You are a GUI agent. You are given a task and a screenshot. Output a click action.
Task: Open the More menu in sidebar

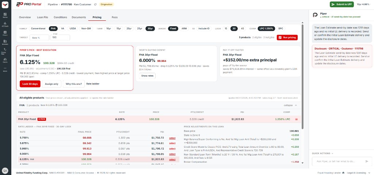pos(5,69)
